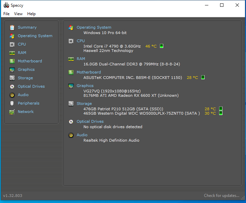The height and width of the screenshot is (203, 246).
Task: Click the RAM icon in summary panel
Action: coord(71,59)
